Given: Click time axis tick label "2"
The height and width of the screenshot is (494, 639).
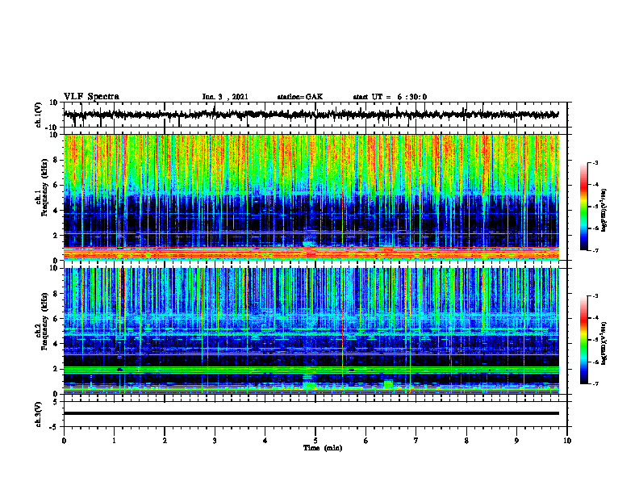Looking at the screenshot, I should click(165, 441).
